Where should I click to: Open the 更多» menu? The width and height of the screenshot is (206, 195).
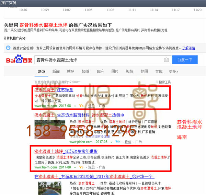point(173,72)
